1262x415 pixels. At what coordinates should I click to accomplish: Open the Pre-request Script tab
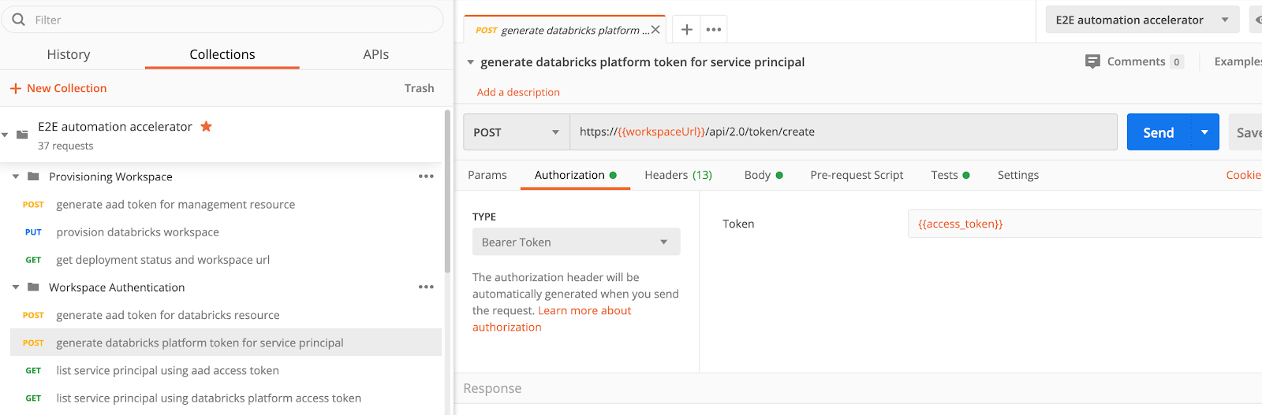[857, 175]
